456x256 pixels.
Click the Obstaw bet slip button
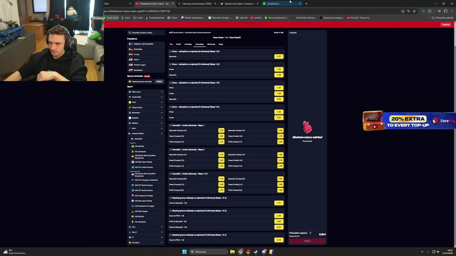pos(307,241)
